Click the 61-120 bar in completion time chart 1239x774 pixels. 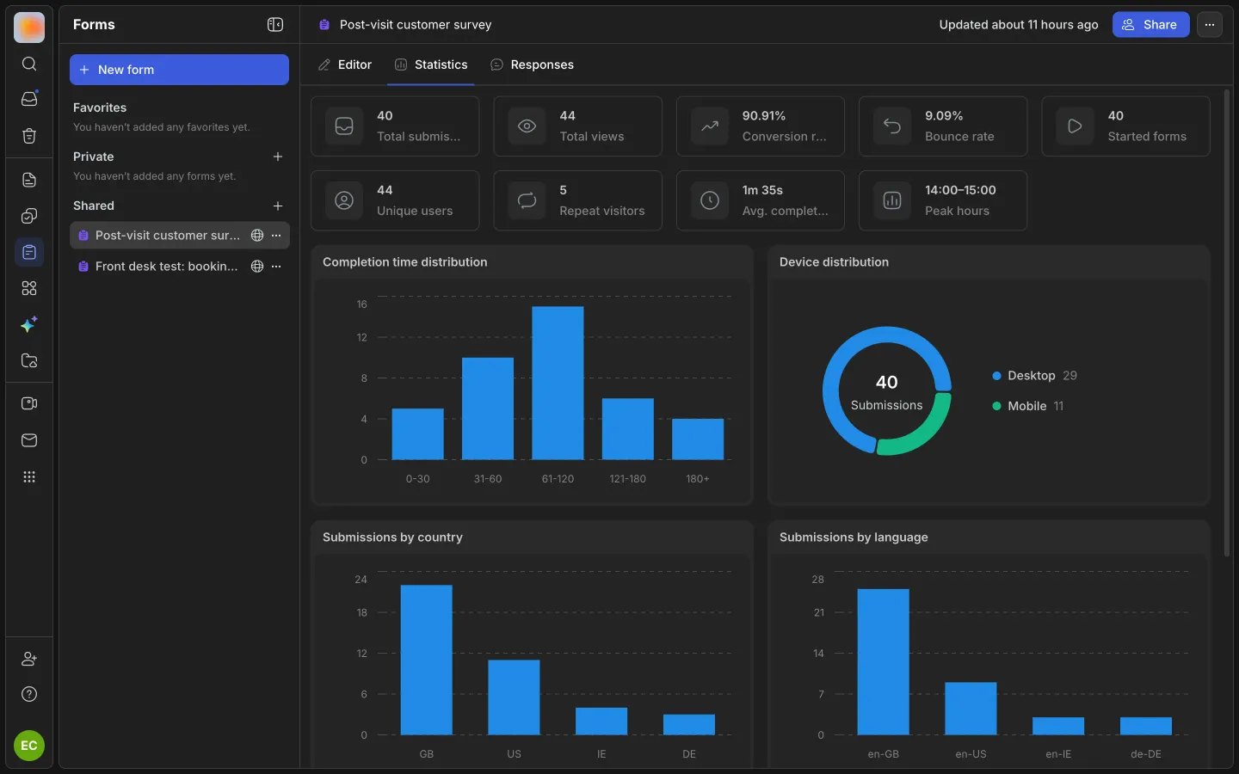pos(558,383)
